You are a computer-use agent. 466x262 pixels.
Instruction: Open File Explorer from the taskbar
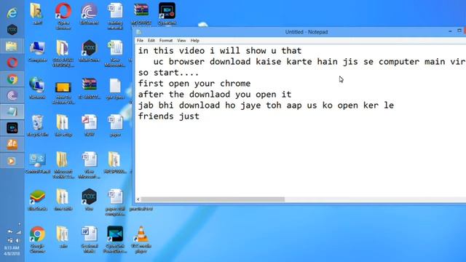pos(12,47)
